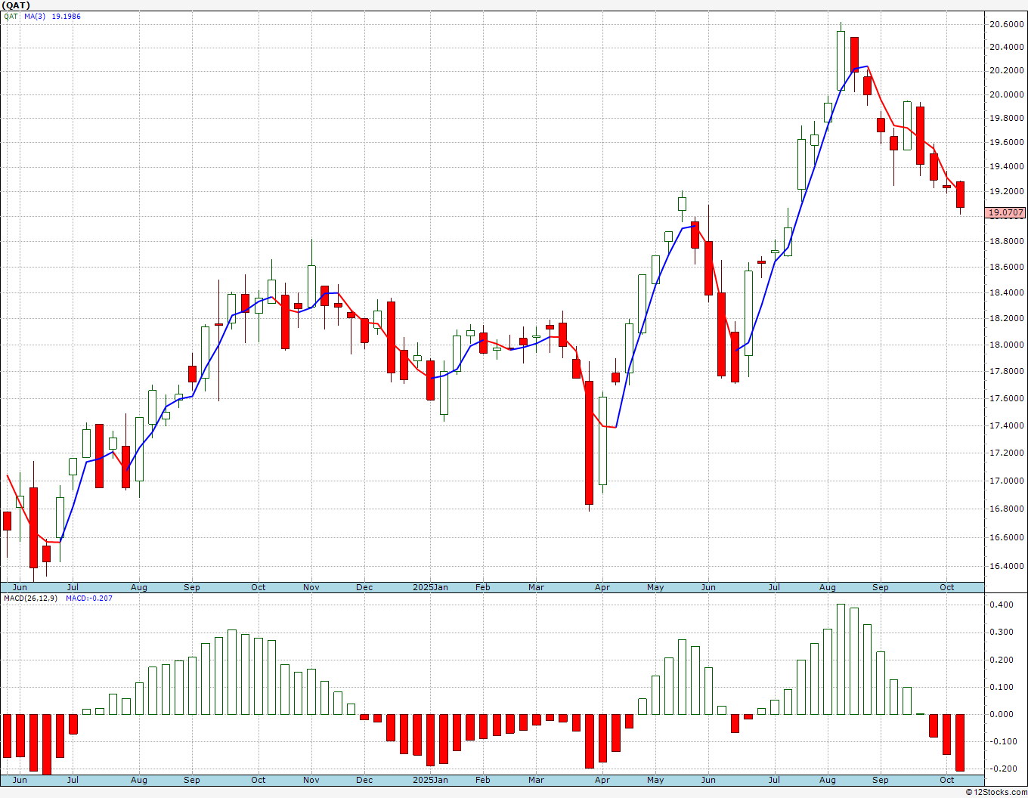This screenshot has height=798, width=1028.
Task: Select the 19.2000 price level label
Action: point(1007,192)
